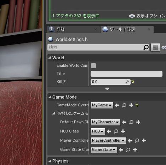Expand World advanced properties arrow

coord(107,89)
